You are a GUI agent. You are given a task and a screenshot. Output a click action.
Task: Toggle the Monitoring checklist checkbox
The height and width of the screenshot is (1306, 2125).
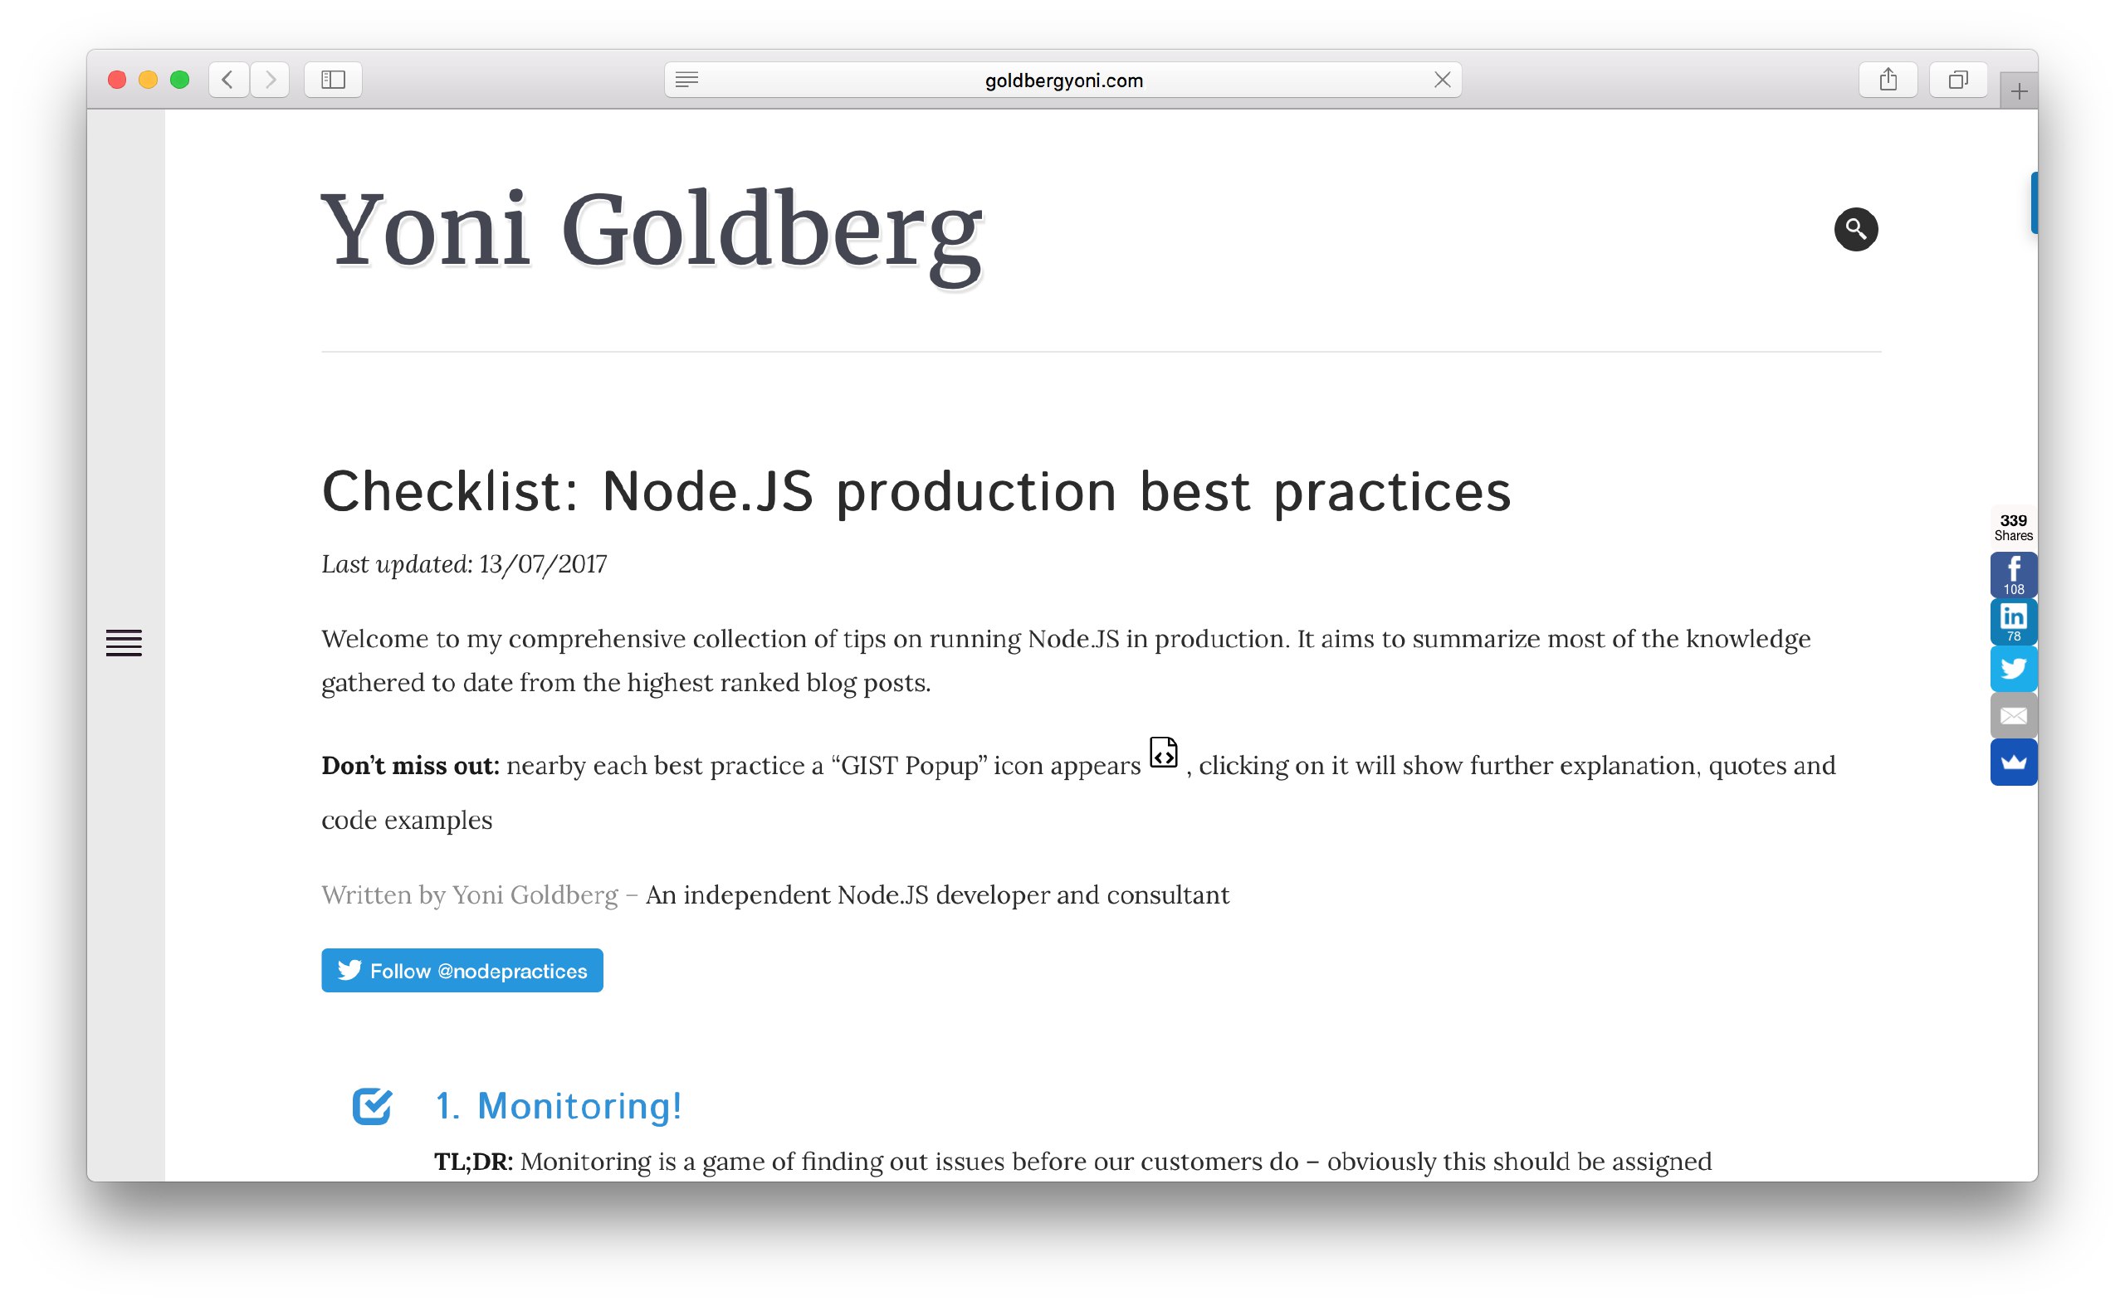click(372, 1105)
